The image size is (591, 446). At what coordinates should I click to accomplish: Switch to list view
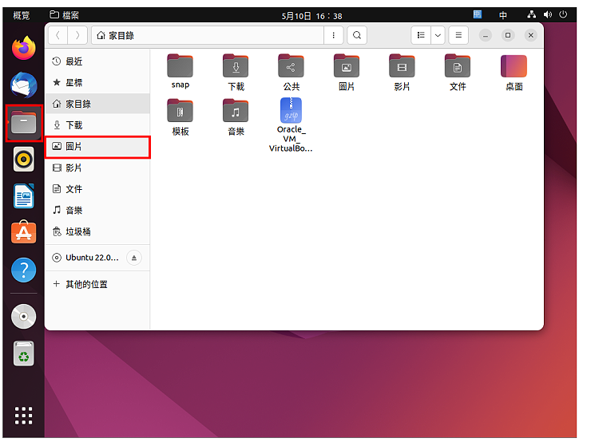[x=421, y=35]
